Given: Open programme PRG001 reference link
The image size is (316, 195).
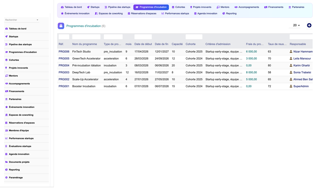Looking at the screenshot, I should [x=64, y=86].
